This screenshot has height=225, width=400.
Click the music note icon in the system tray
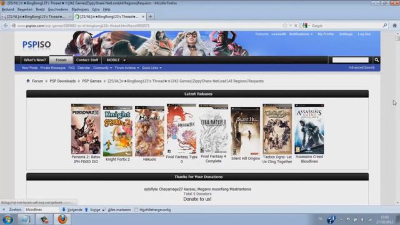(331, 219)
